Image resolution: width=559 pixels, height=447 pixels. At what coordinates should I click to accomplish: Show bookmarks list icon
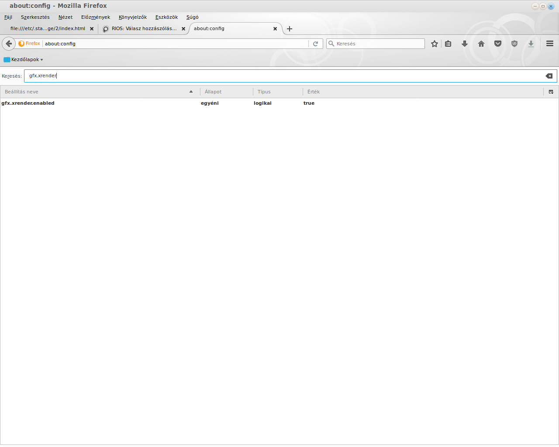point(448,44)
